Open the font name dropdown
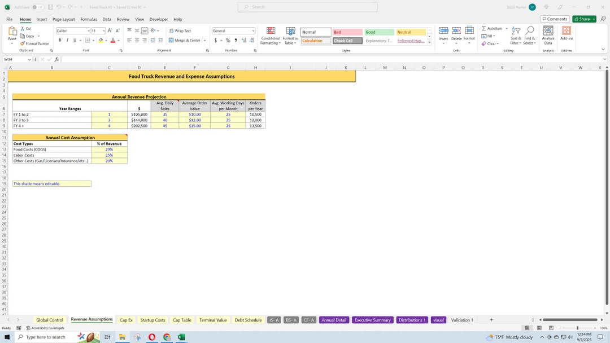The height and width of the screenshot is (343, 610). tap(88, 30)
